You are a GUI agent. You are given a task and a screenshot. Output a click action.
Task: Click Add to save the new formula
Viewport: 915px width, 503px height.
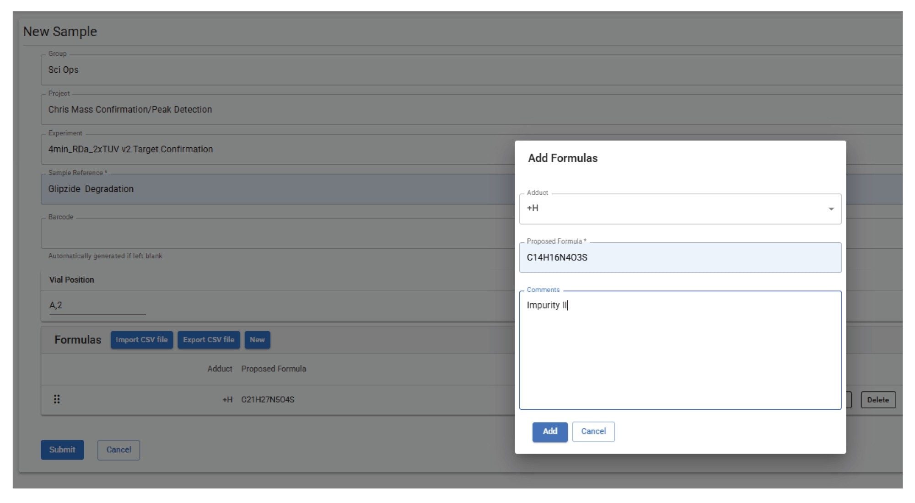pos(549,431)
